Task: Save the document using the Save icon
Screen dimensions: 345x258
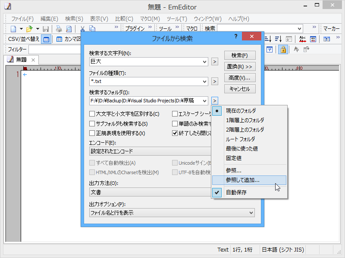Action: click(46, 28)
